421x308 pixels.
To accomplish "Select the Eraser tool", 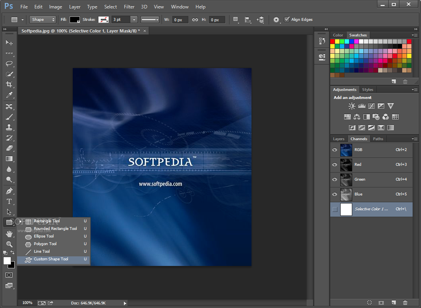I will (9, 148).
